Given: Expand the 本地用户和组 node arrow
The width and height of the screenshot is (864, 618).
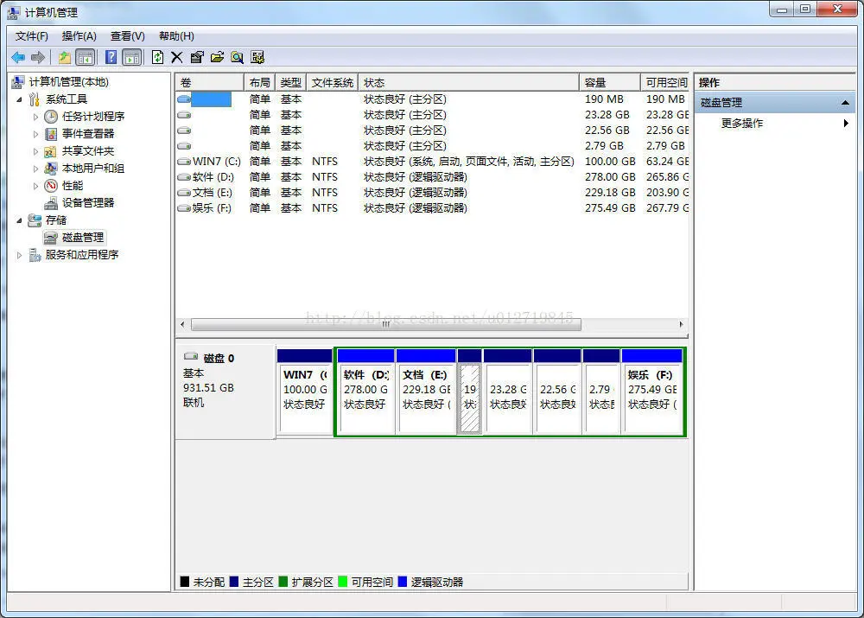Looking at the screenshot, I should click(x=35, y=169).
